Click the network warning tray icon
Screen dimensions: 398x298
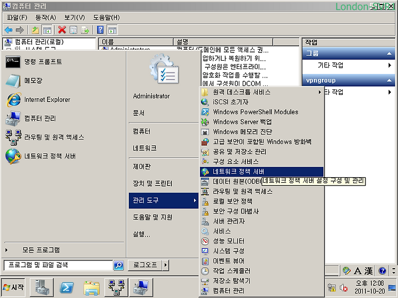point(332,288)
